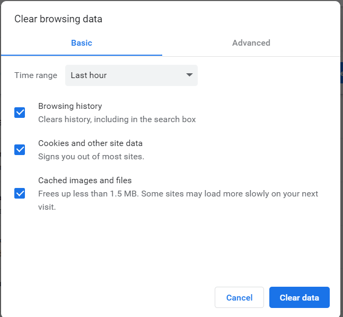
Task: Click the 'Clear browsing data' dialog title
Action: tap(58, 19)
